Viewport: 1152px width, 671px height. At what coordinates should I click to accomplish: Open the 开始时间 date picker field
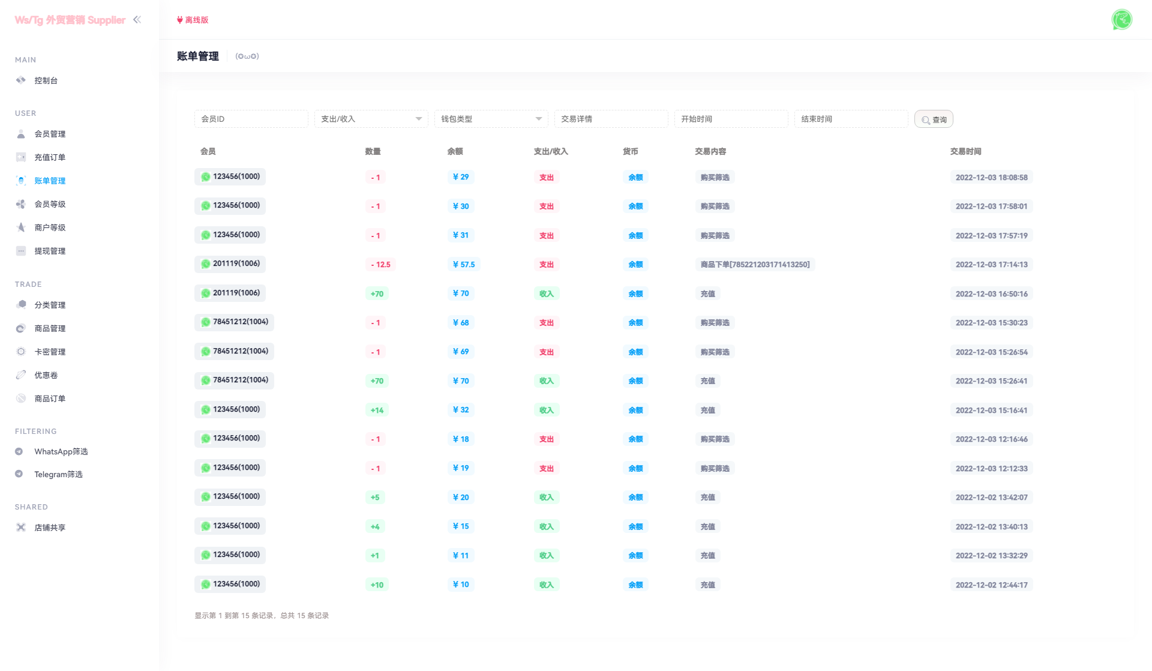[731, 119]
